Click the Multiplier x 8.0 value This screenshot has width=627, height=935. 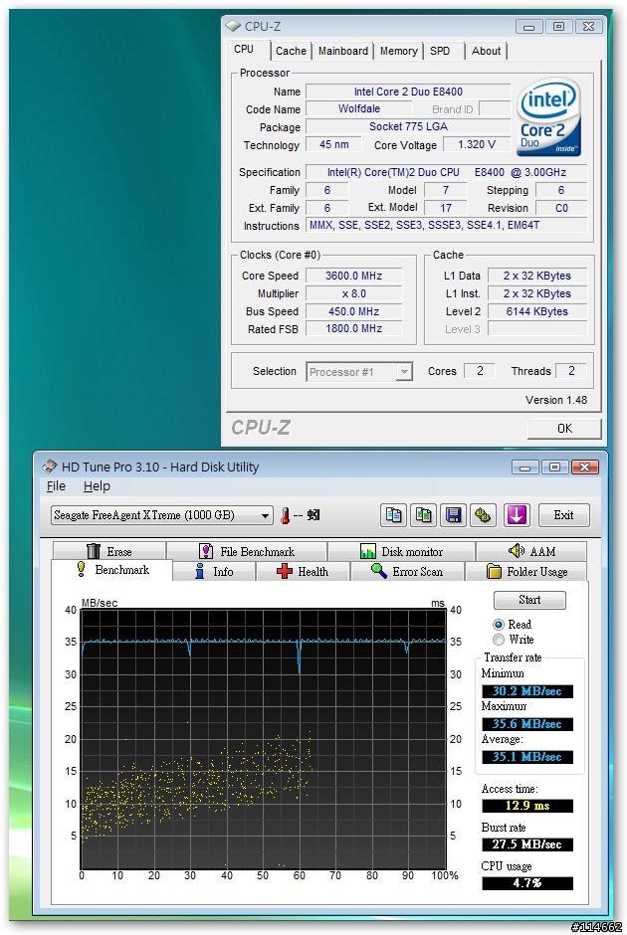tap(353, 293)
